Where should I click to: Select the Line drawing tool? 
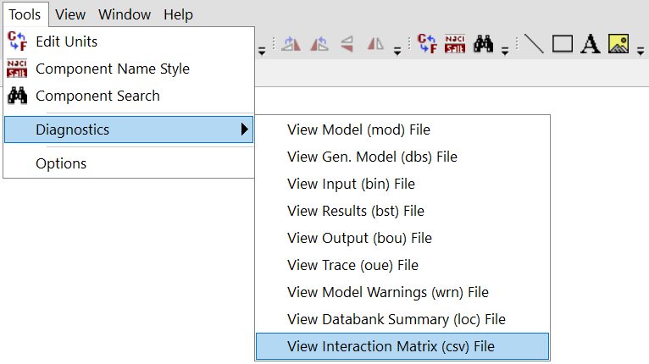pos(534,43)
